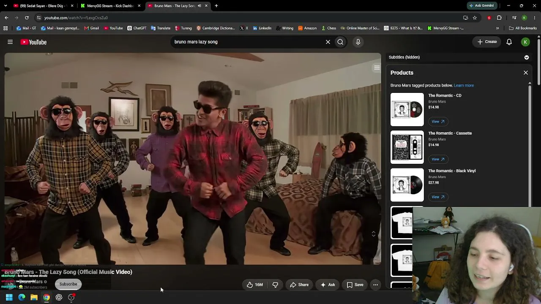This screenshot has height=304, width=541.
Task: Click the Ask button below the video
Action: click(328, 285)
